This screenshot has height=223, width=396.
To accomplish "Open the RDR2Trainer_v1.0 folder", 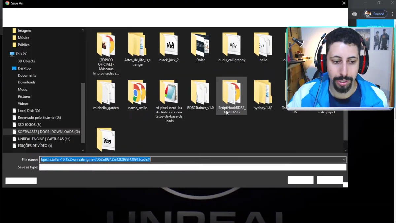I will pyautogui.click(x=200, y=95).
